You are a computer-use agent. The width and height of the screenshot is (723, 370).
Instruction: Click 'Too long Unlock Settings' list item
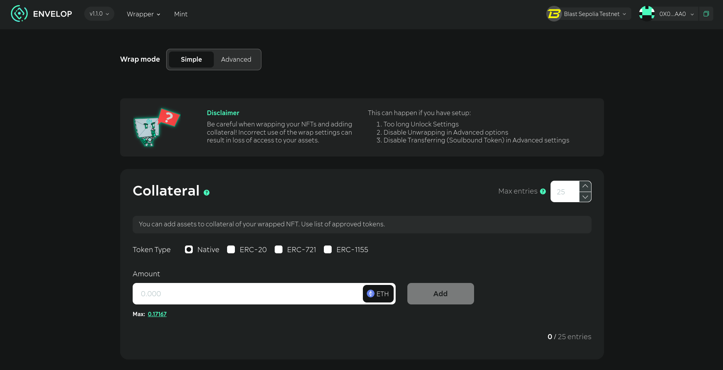coord(421,124)
